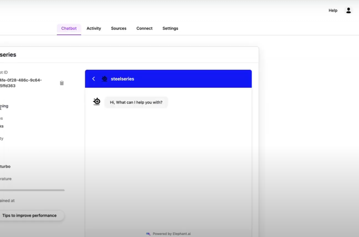Go back using the chat header arrow
The height and width of the screenshot is (237, 359).
94,79
